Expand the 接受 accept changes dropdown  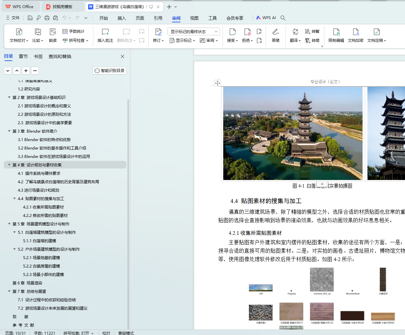pos(237,41)
